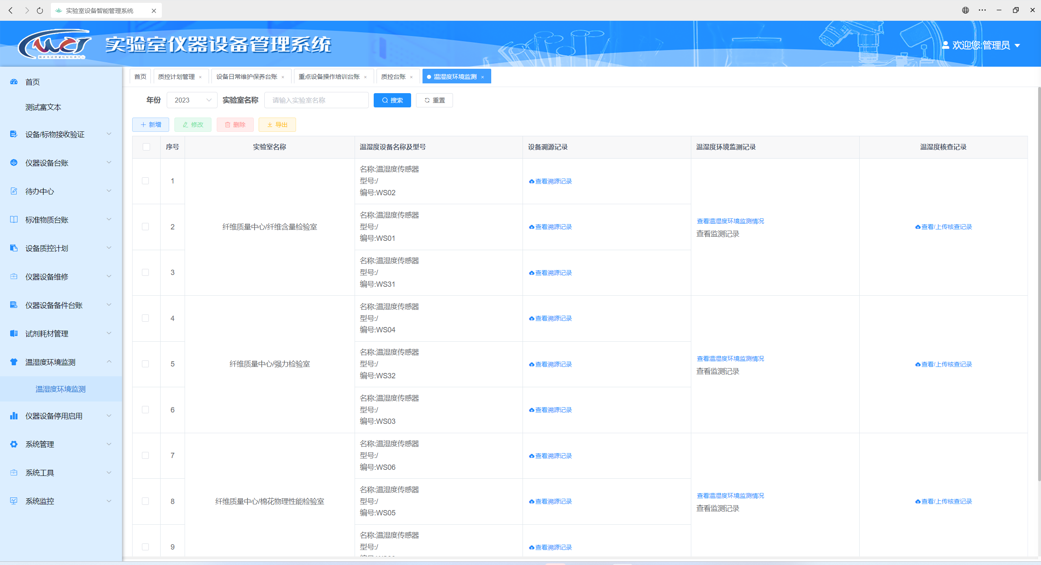Viewport: 1041px width, 565px height.
Task: Click the 导出 button
Action: pyautogui.click(x=277, y=124)
